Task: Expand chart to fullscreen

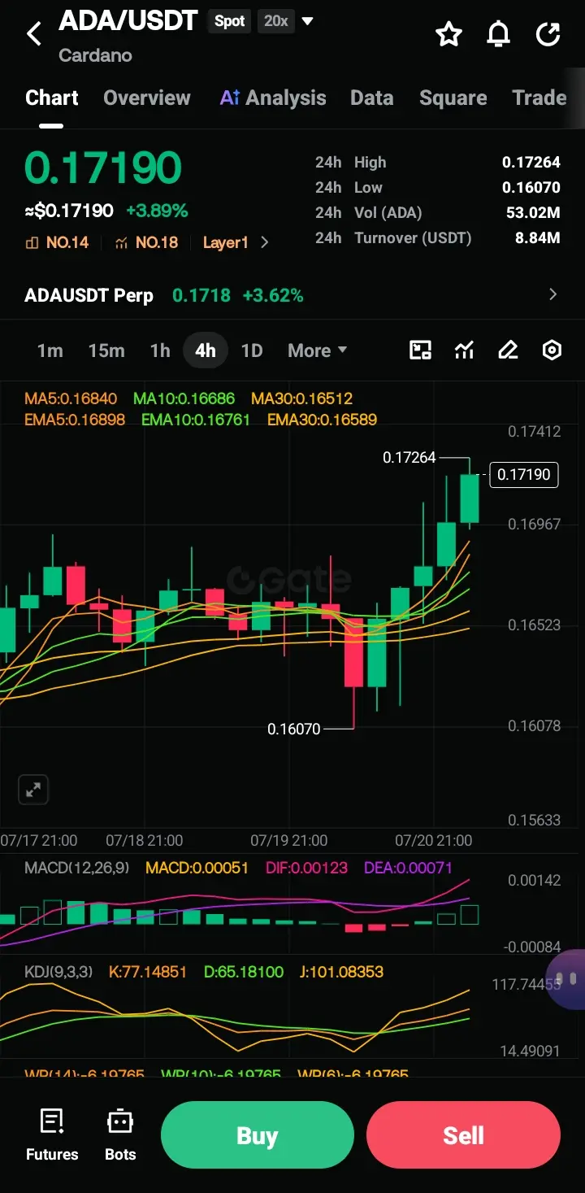Action: coord(33,790)
